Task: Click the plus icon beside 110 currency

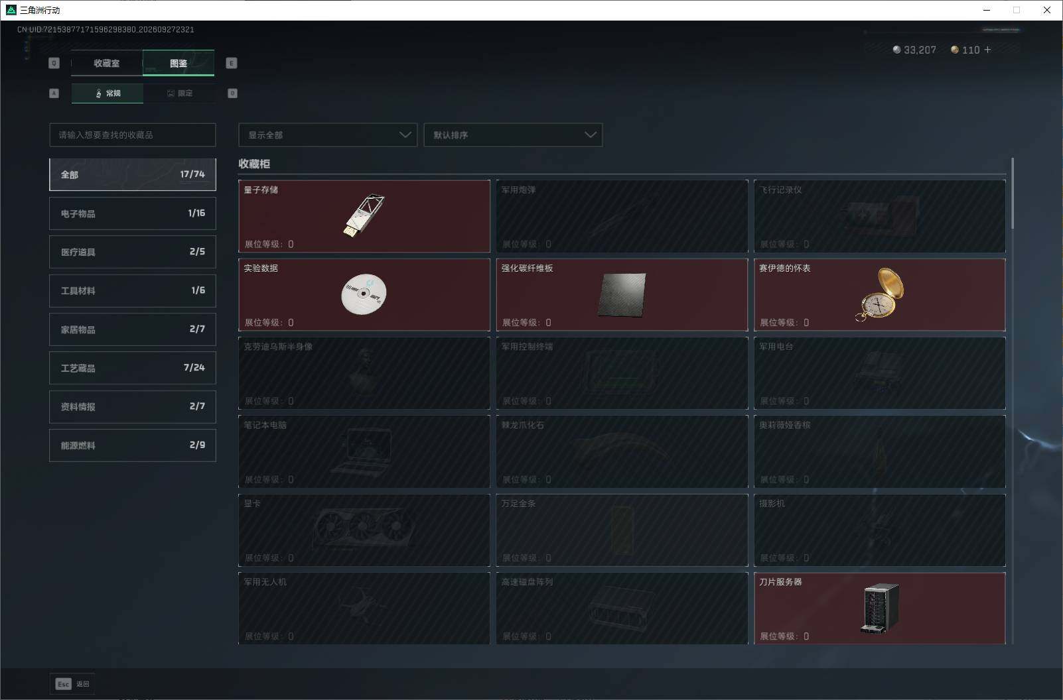Action: point(987,50)
